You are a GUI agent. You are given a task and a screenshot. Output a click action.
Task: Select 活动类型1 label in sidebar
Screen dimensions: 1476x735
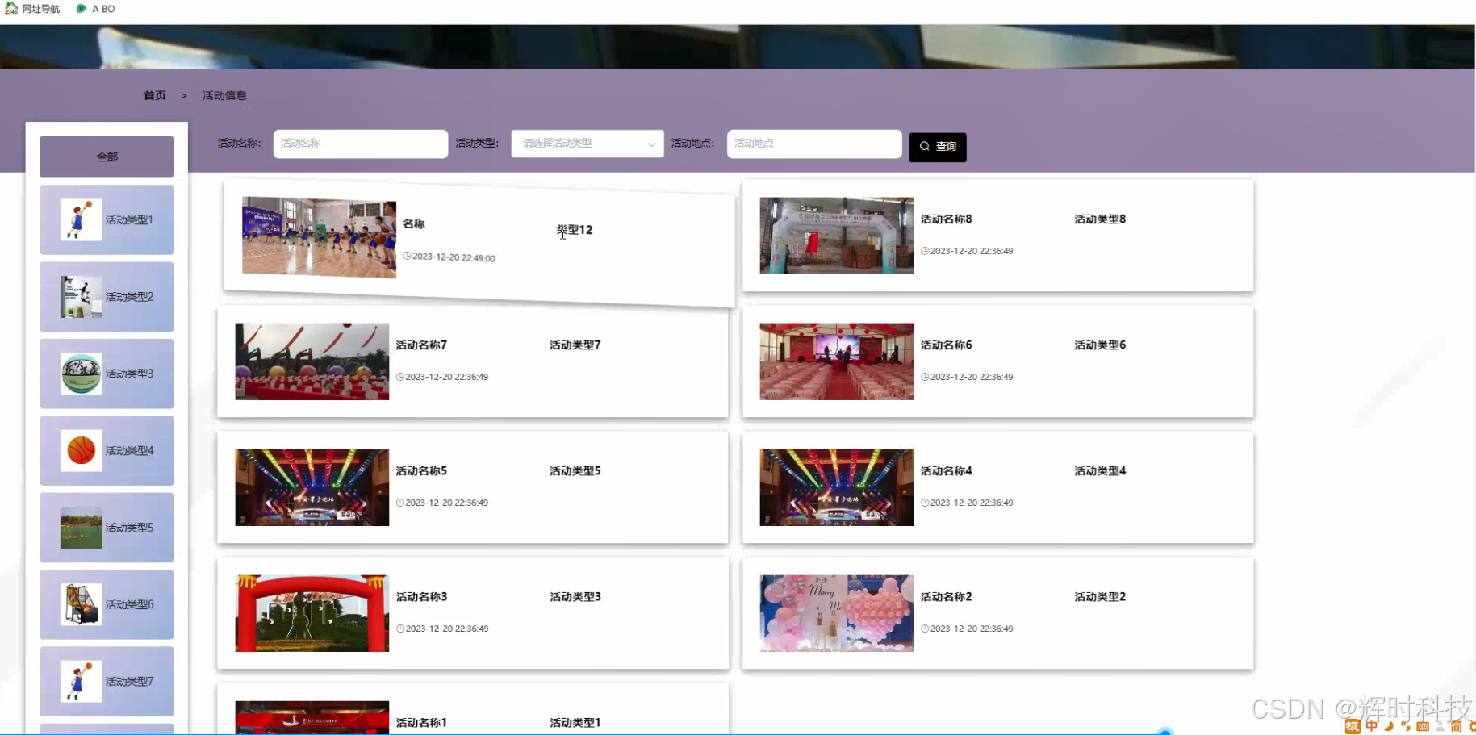click(x=129, y=219)
